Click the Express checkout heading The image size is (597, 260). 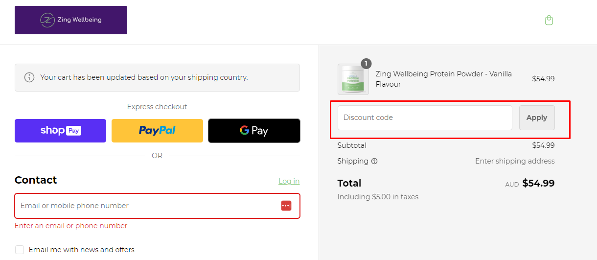[x=157, y=107]
